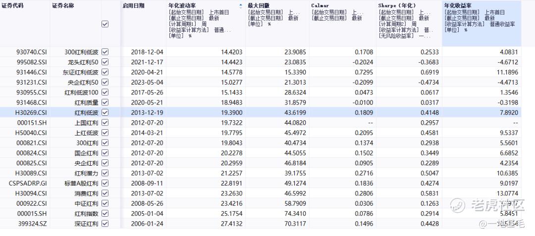Select the Sharpe (年化) column header
535x236 pixels.
[x=397, y=6]
